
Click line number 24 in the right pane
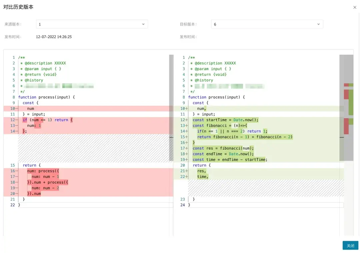[x=183, y=205]
